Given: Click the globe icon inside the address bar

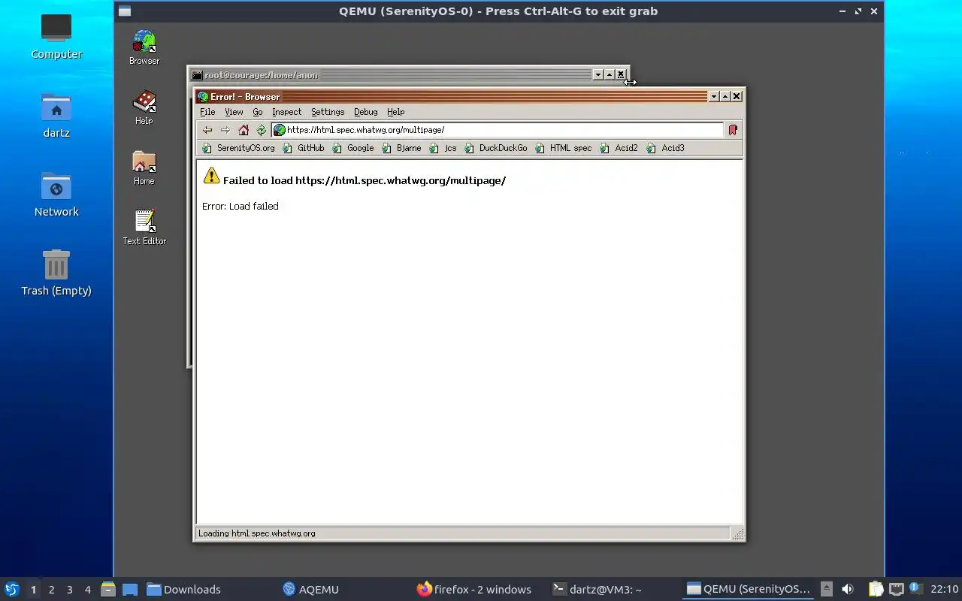Looking at the screenshot, I should (x=280, y=130).
